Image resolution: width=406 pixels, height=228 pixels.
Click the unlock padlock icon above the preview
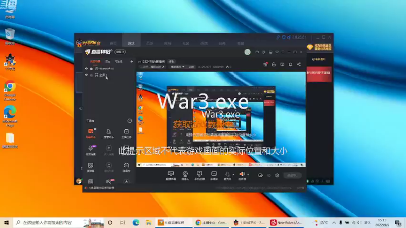click(274, 64)
